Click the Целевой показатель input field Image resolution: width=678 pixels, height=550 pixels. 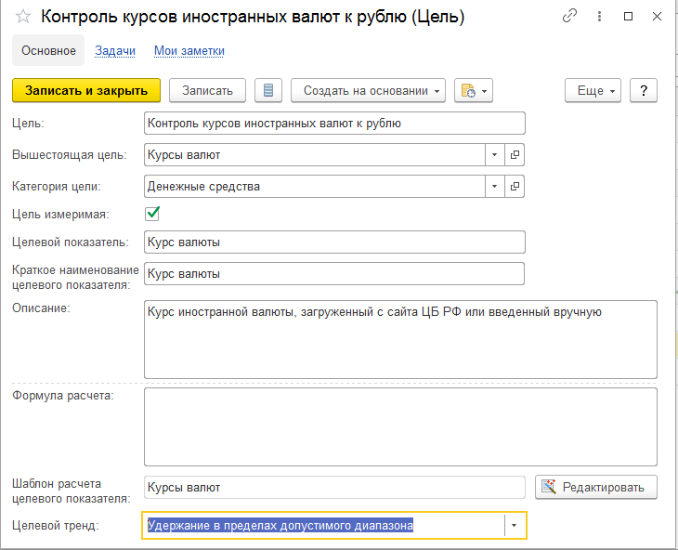click(334, 242)
